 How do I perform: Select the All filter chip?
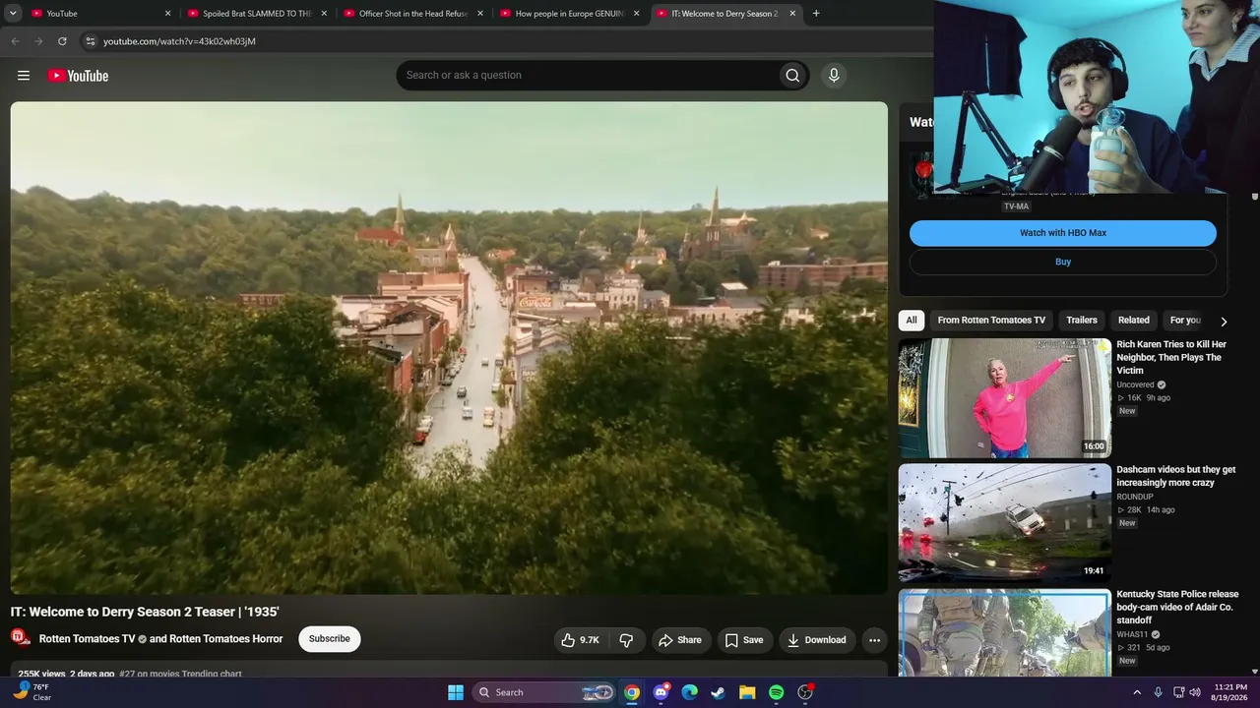coord(912,320)
